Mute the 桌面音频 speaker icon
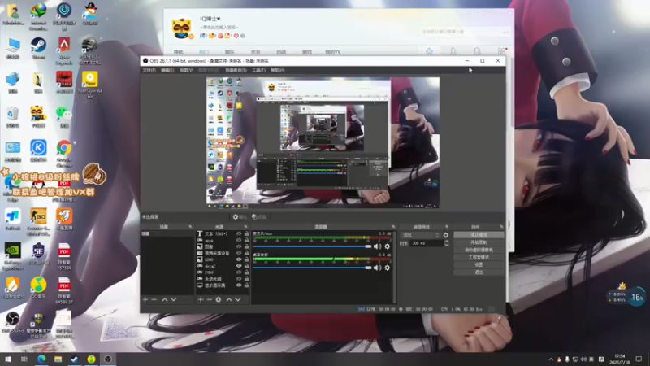Screen dimensions: 650x366 377,268
